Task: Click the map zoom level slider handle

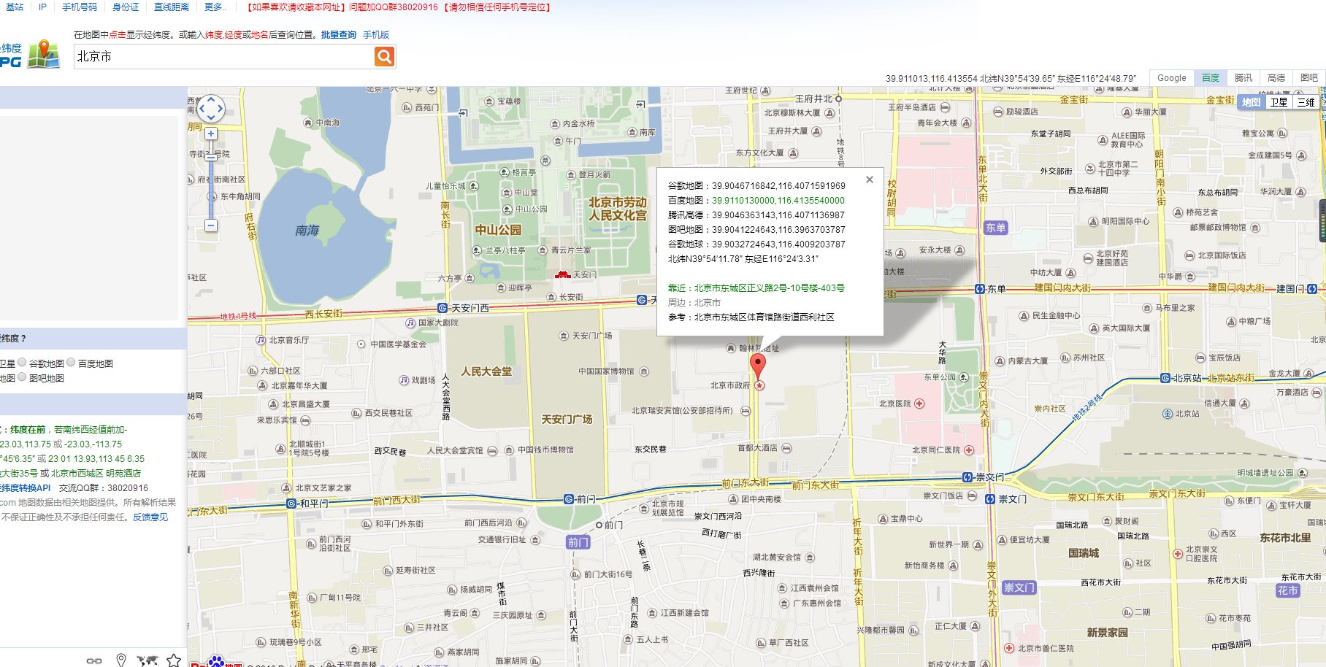Action: (211, 157)
